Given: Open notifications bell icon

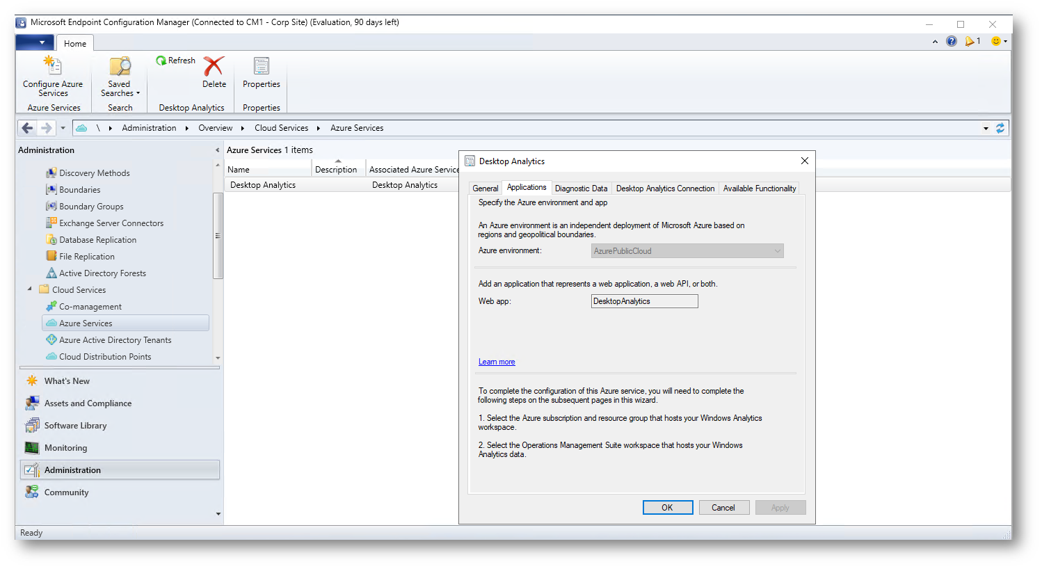Looking at the screenshot, I should pyautogui.click(x=972, y=41).
